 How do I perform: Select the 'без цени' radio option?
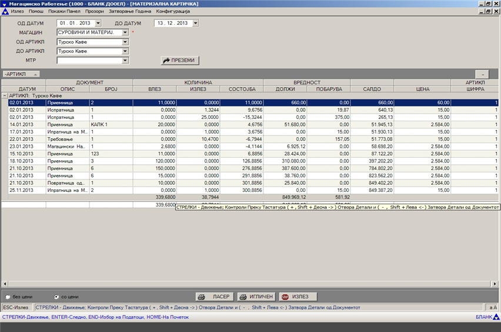point(8,297)
